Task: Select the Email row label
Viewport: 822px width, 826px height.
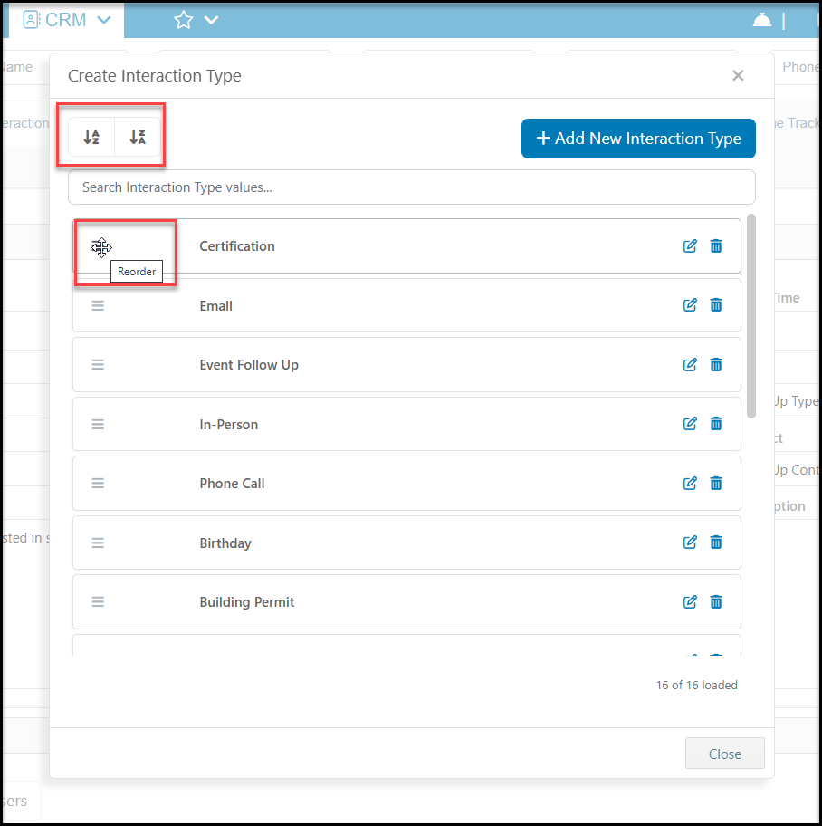Action: pos(215,305)
